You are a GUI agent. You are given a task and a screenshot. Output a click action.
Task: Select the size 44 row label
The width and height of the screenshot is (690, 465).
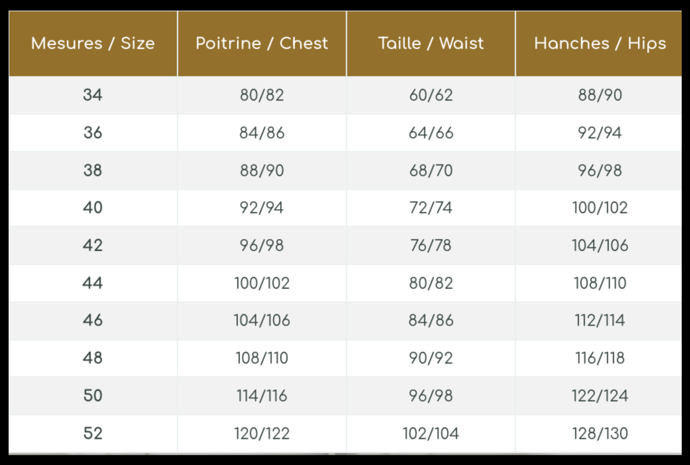click(93, 283)
